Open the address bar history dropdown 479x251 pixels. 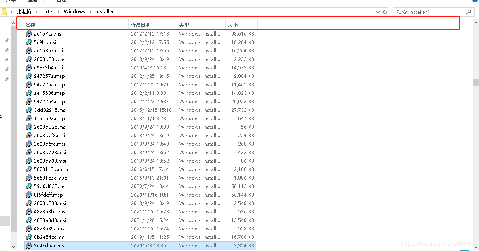pyautogui.click(x=378, y=12)
